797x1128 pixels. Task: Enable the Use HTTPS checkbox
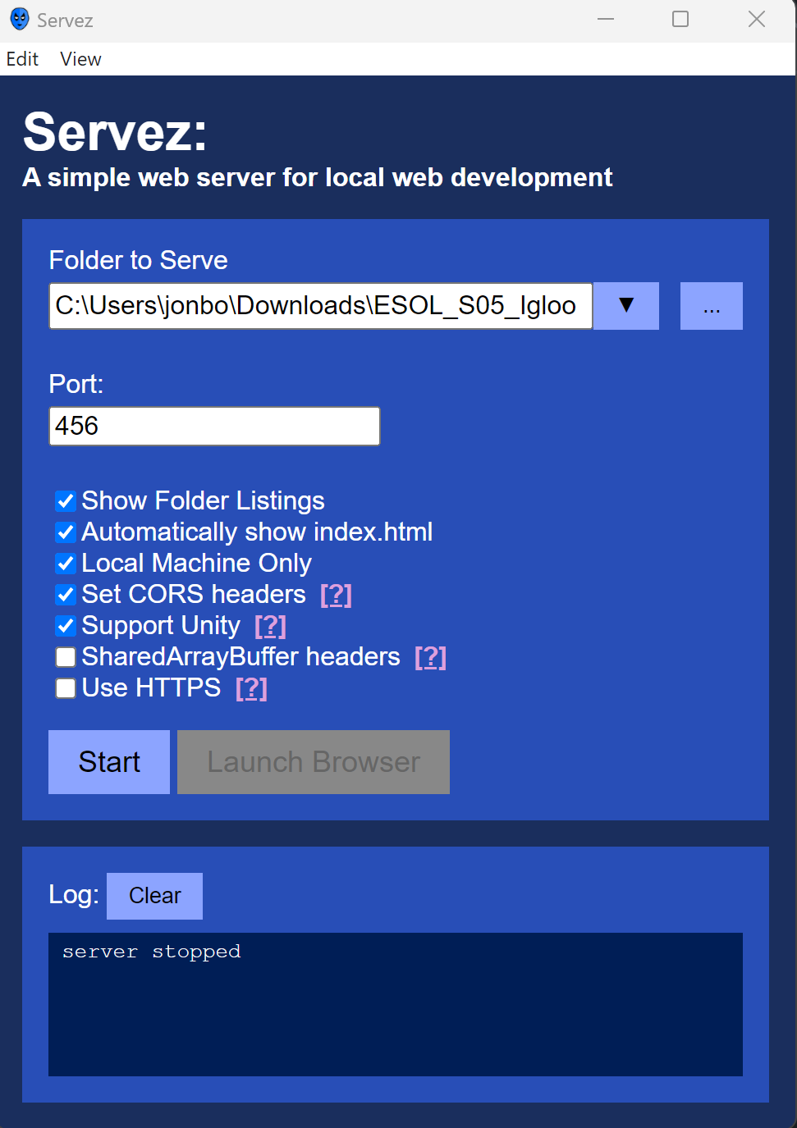(66, 688)
